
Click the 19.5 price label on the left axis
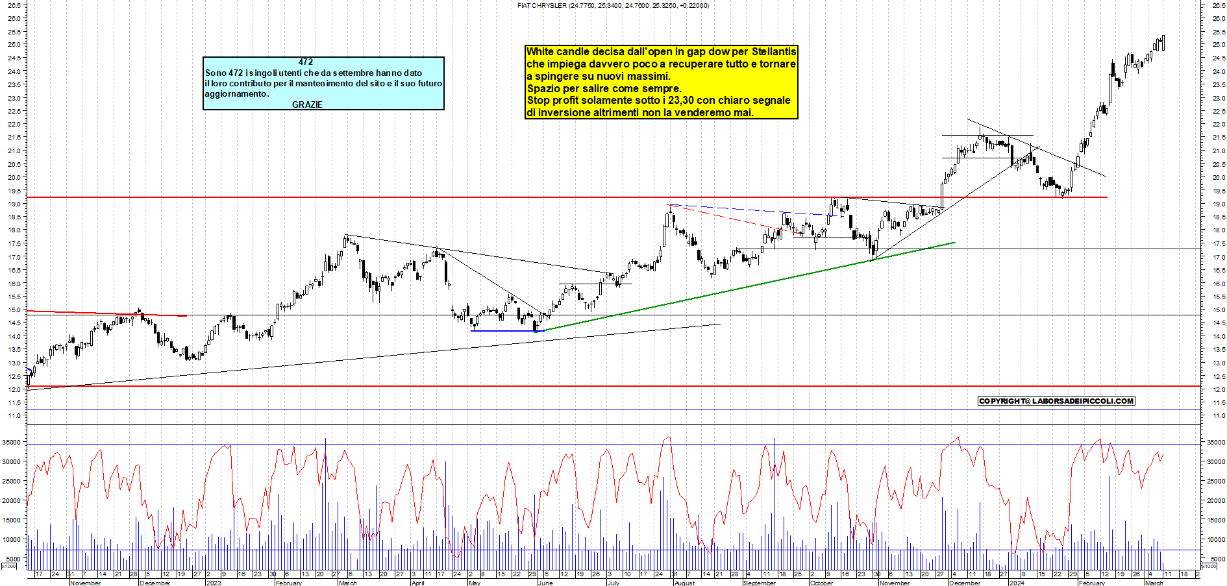click(x=14, y=191)
